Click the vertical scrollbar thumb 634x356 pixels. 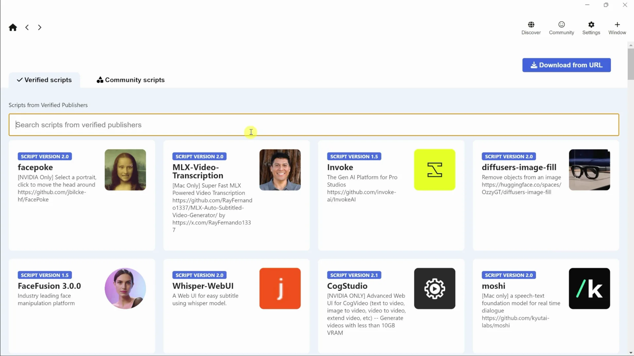pos(631,64)
